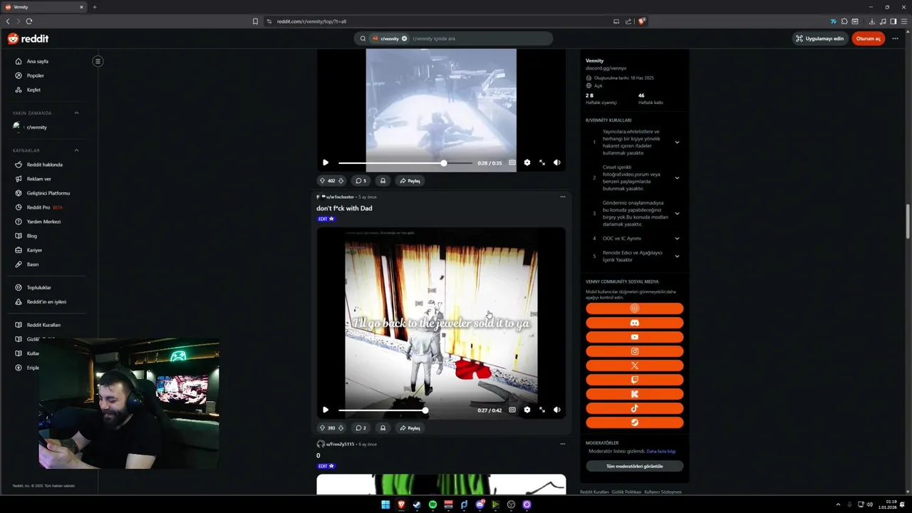Image resolution: width=912 pixels, height=513 pixels.
Task: Click the EDIT flair on Dad post
Action: click(326, 219)
